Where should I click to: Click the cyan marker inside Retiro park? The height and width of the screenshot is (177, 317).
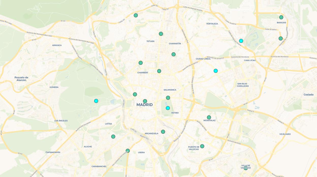click(168, 108)
